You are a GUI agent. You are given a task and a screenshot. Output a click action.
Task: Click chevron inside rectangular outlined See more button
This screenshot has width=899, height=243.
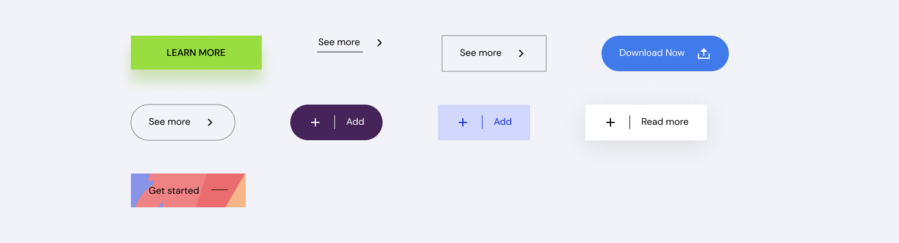coord(521,53)
